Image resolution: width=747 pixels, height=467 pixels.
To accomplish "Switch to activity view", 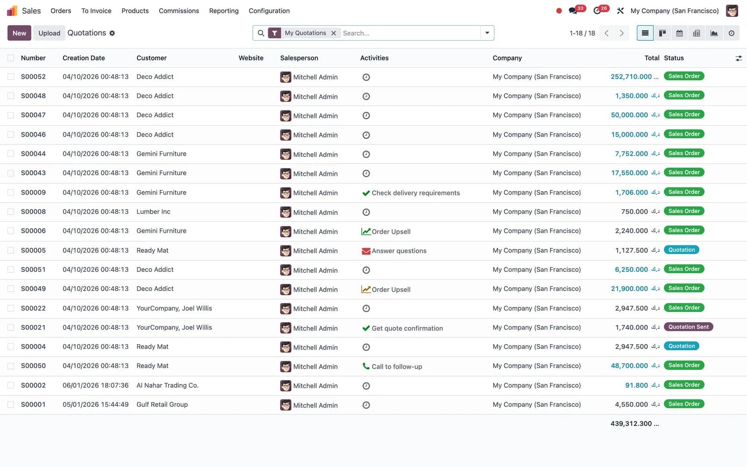I will coord(731,33).
